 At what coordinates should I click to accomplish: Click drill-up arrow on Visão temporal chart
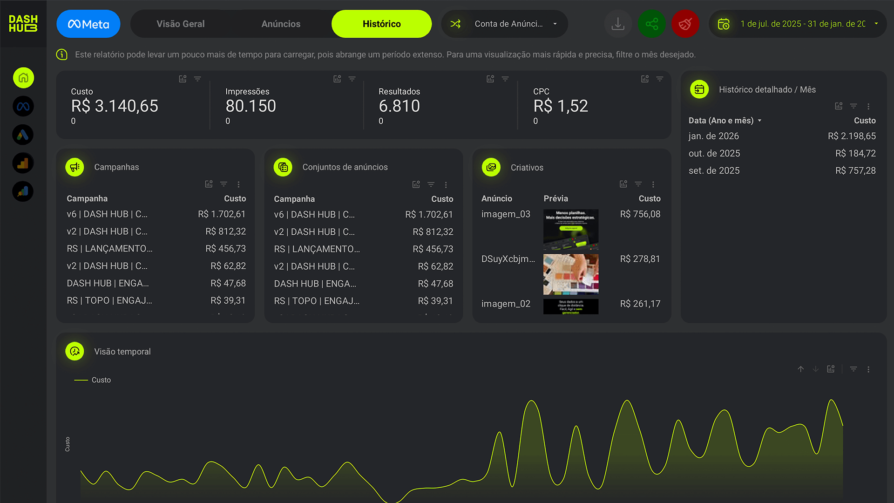[x=800, y=369]
